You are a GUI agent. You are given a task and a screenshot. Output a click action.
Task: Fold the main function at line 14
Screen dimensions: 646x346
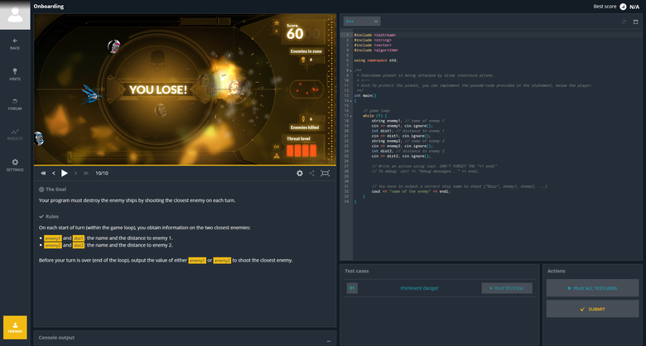(350, 101)
